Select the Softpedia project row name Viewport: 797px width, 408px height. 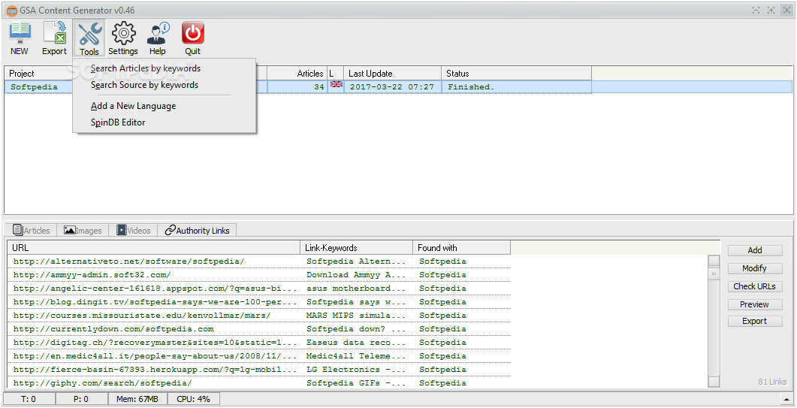tap(34, 87)
